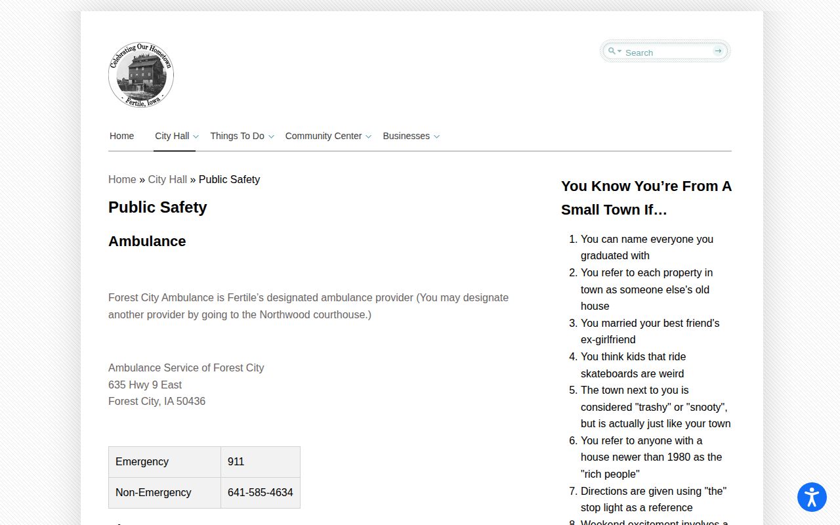Open the Things To Do menu
Viewport: 840px width, 525px height.
pos(237,136)
